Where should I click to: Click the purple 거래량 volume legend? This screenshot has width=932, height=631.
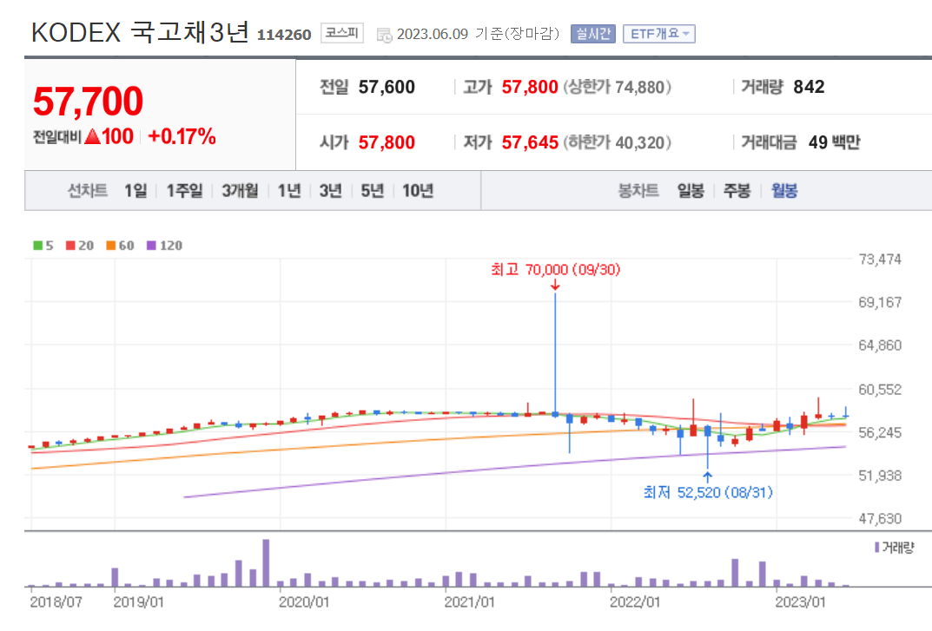tap(894, 547)
